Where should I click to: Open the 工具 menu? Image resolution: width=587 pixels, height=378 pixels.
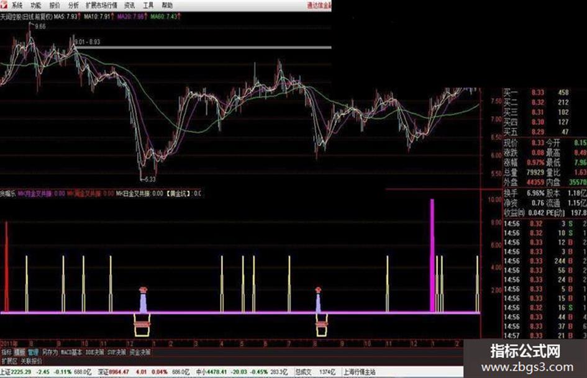148,5
